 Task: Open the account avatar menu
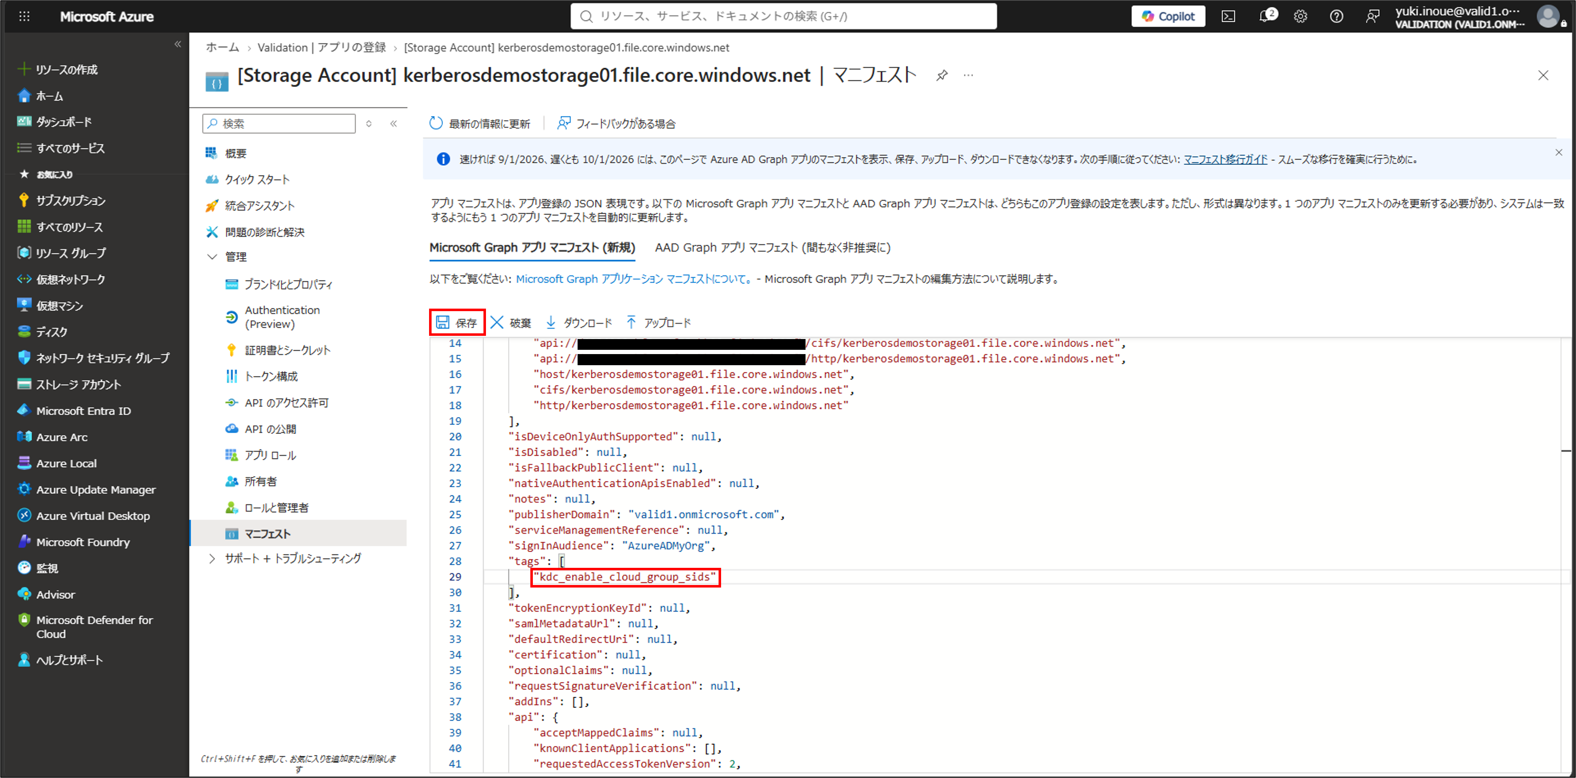coord(1548,16)
